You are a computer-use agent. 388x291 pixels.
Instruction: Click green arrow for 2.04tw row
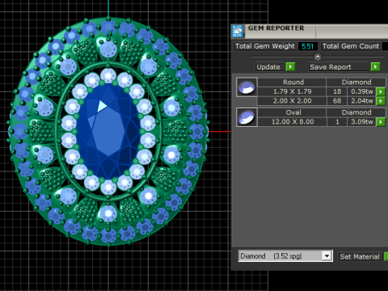(381, 101)
